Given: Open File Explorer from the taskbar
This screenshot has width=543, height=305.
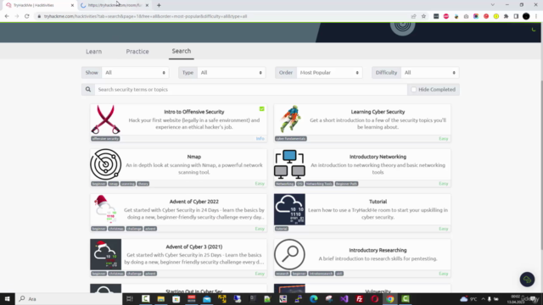Looking at the screenshot, I should (160, 299).
